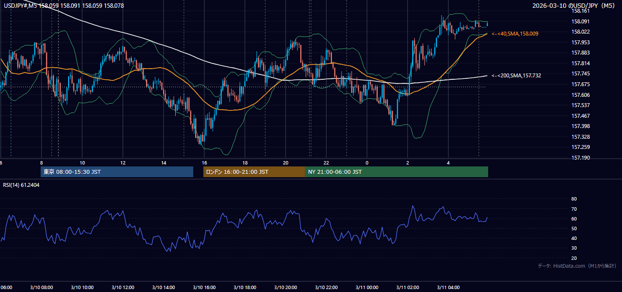Click the 200,SMA,157.732 line label
622x292 pixels.
pyautogui.click(x=516, y=75)
